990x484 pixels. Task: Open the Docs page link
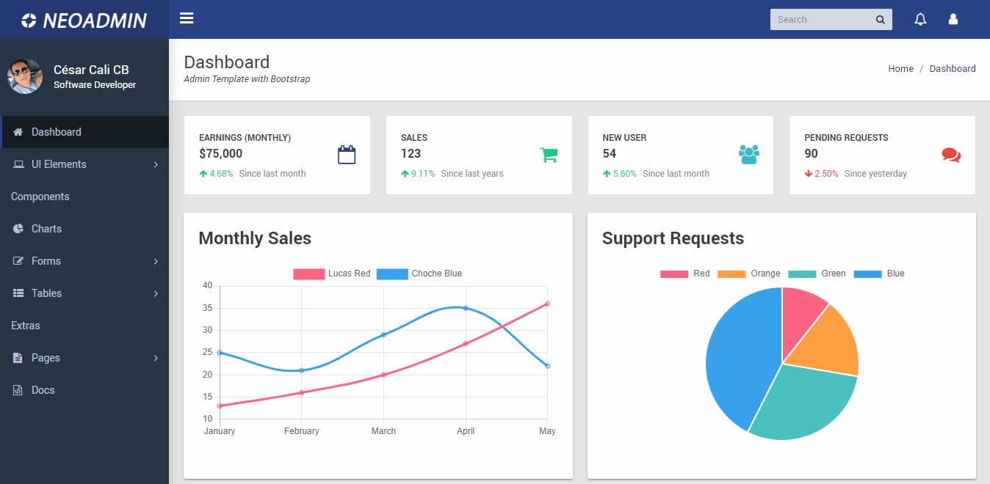(x=44, y=389)
